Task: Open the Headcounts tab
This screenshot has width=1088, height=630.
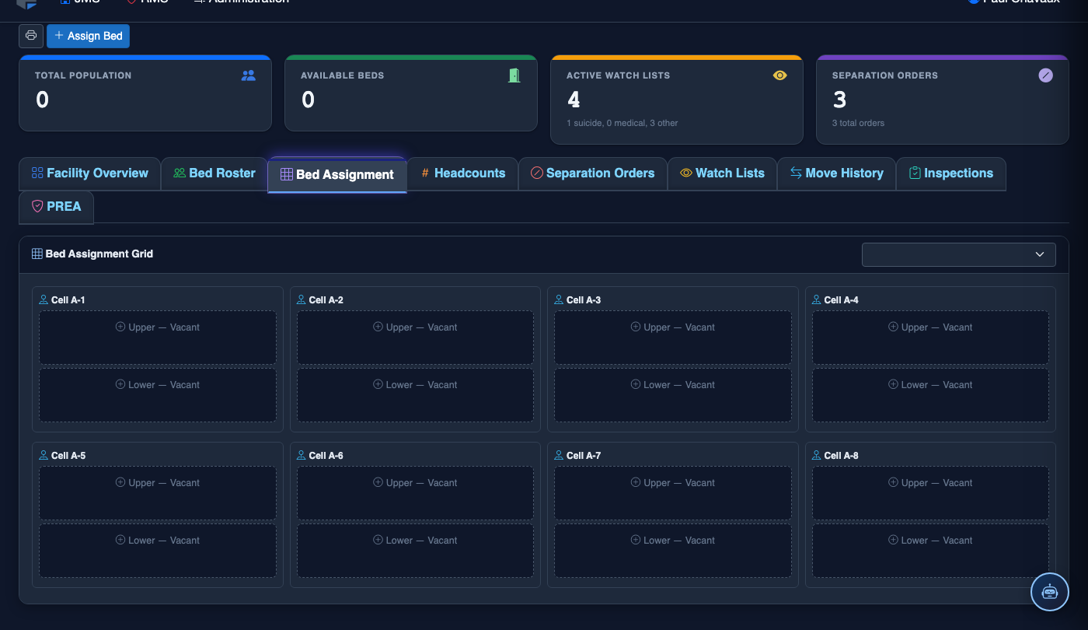Action: coord(463,173)
